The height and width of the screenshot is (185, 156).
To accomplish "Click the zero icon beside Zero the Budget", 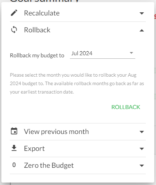I will (14, 165).
